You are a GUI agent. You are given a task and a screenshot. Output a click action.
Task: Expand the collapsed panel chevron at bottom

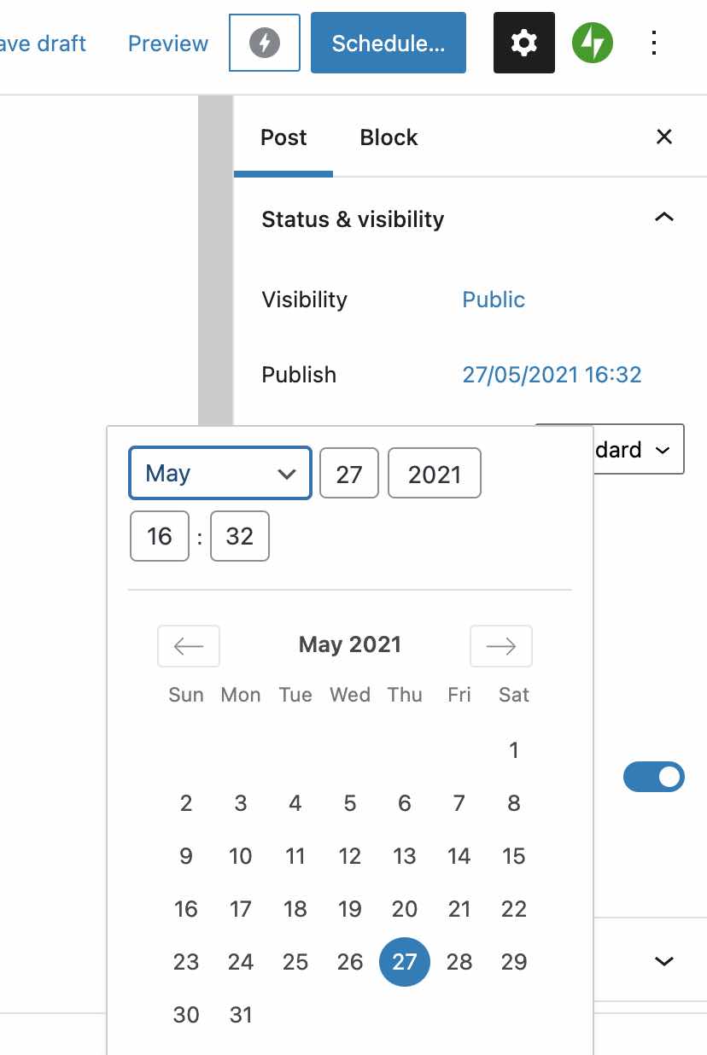[x=663, y=961]
